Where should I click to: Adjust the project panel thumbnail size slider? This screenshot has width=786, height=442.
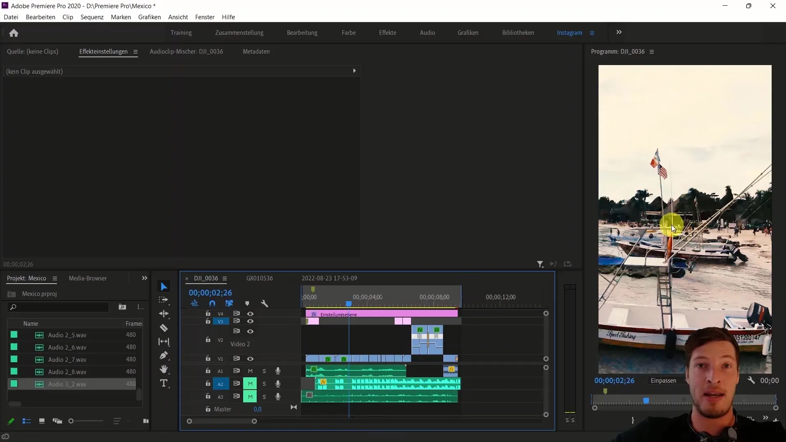[71, 421]
